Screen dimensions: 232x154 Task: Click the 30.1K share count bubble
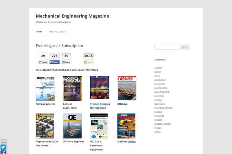pos(89,56)
